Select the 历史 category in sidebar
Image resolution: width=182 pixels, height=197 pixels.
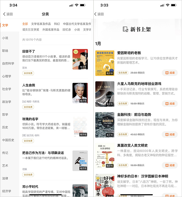click(5, 127)
